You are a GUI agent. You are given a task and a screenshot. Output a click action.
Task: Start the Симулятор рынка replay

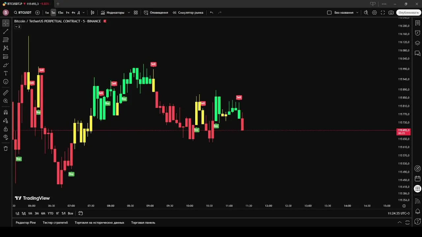click(188, 13)
